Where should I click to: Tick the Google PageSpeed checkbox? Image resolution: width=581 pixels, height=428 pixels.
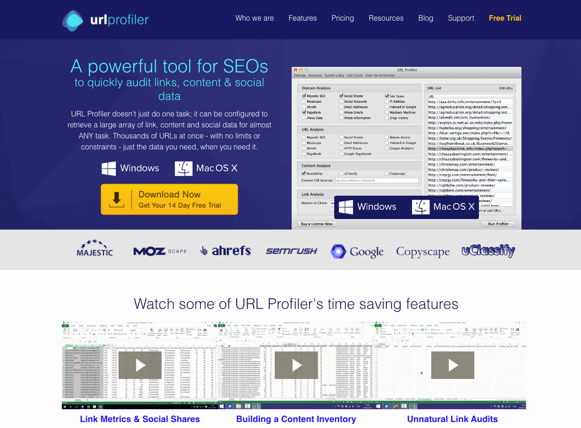coord(342,154)
